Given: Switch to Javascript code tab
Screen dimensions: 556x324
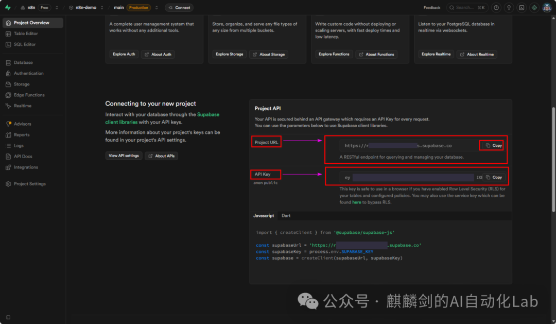Looking at the screenshot, I should [x=264, y=216].
